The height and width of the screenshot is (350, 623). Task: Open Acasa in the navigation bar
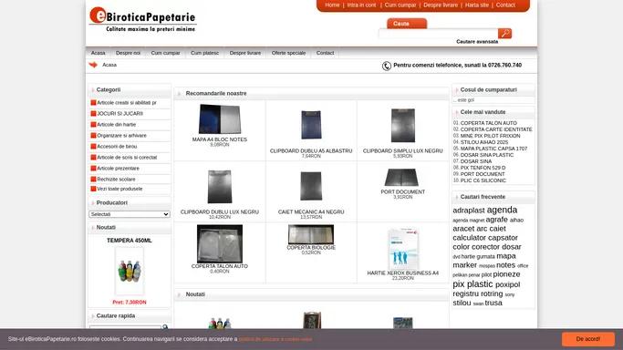click(99, 53)
